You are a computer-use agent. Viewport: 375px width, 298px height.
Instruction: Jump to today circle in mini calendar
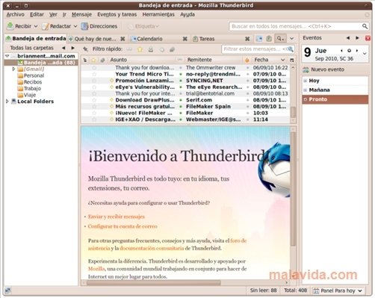point(349,51)
